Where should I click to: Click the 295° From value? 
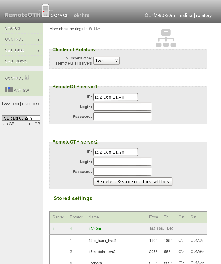[153, 252]
